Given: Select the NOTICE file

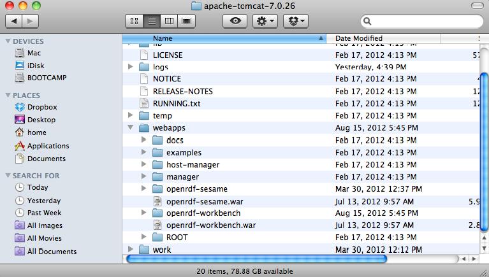Looking at the screenshot, I should point(167,79).
